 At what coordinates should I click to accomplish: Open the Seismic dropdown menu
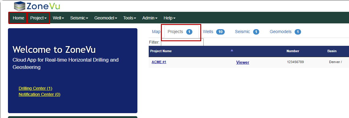tap(79, 18)
